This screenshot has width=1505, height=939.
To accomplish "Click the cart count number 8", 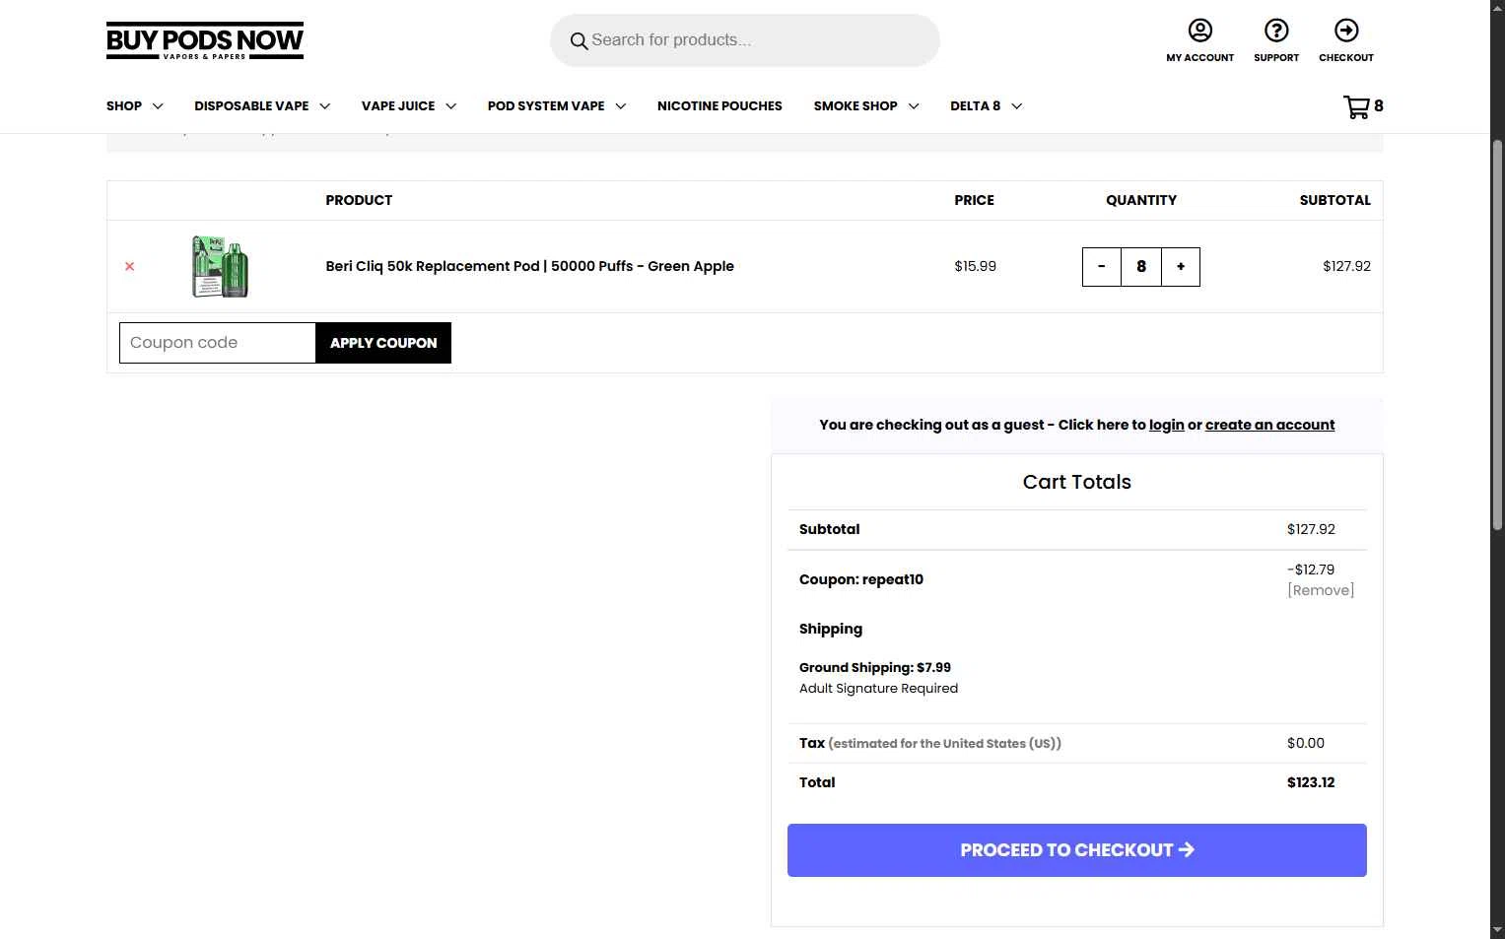I will pyautogui.click(x=1379, y=105).
